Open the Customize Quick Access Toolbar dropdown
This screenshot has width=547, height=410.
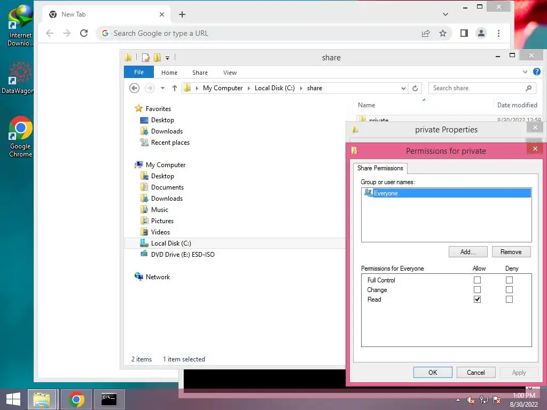tap(167, 58)
